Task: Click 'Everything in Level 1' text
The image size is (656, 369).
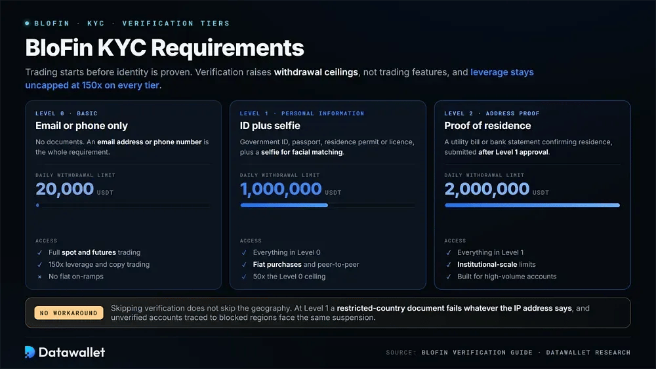Action: 490,252
